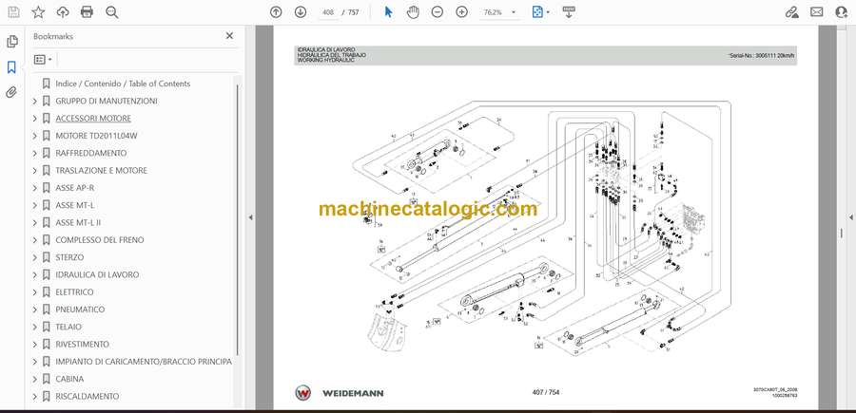Expand ACCESSORI MOTORE bookmark chevron
This screenshot has width=856, height=413.
35,119
